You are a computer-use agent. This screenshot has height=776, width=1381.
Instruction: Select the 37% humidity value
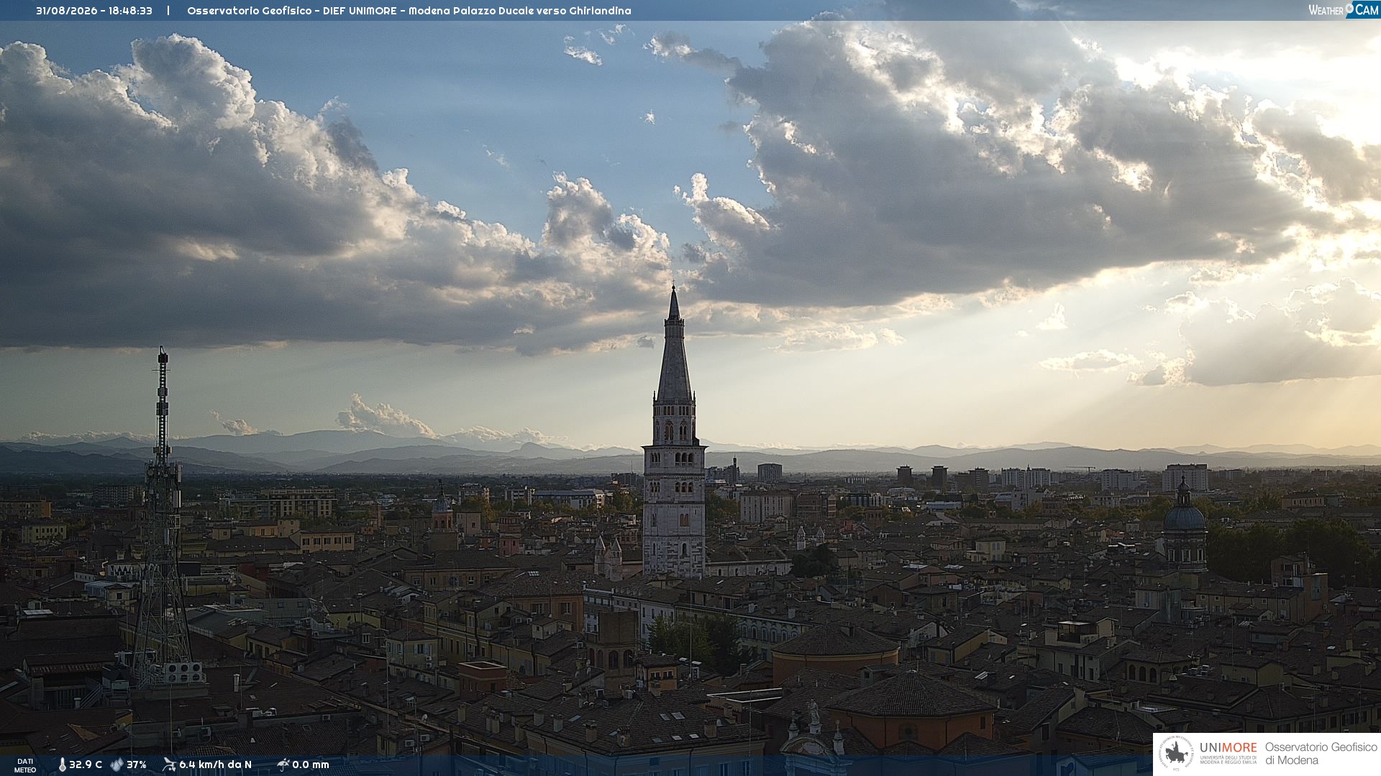click(x=137, y=765)
